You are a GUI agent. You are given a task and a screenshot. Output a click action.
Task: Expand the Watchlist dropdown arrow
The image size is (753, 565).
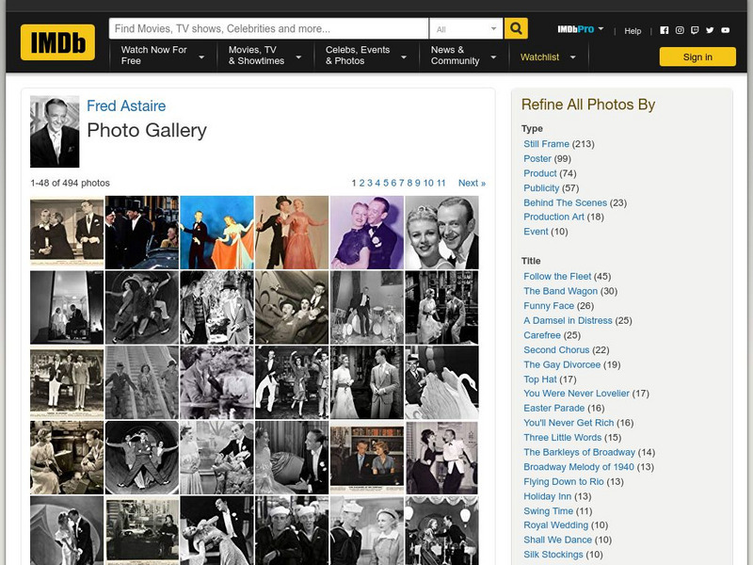(572, 56)
